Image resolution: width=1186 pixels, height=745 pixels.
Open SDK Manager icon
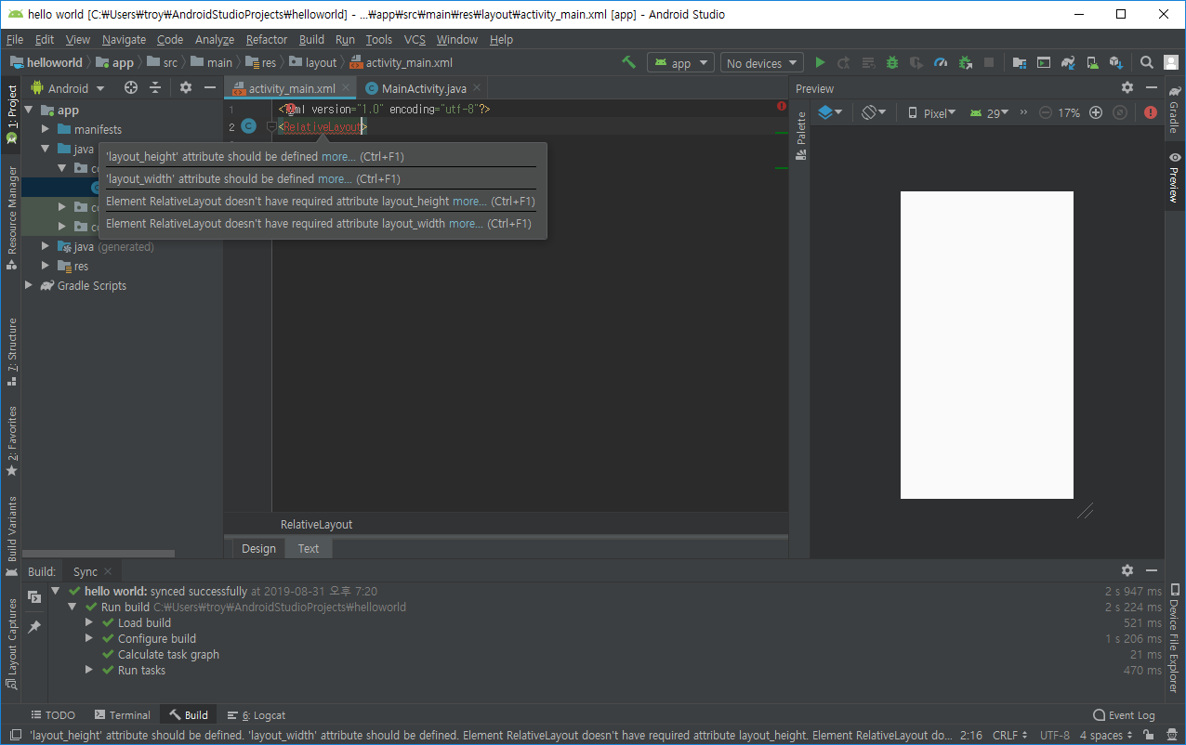[1116, 62]
